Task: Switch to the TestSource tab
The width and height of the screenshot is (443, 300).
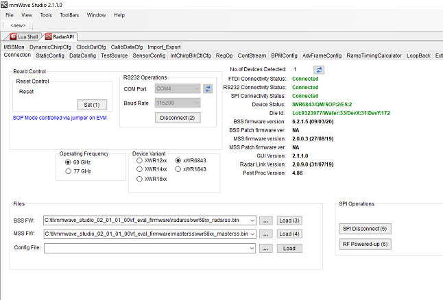Action: point(114,55)
